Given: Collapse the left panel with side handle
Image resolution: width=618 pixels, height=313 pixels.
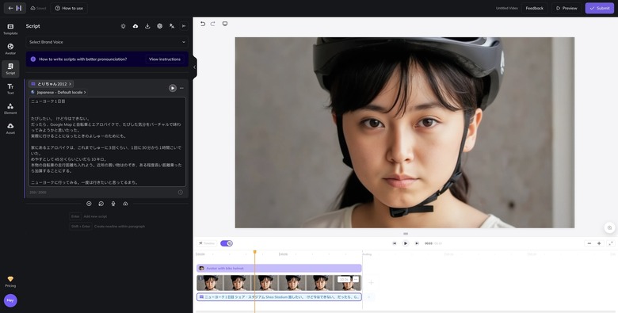Looking at the screenshot, I should pyautogui.click(x=194, y=67).
